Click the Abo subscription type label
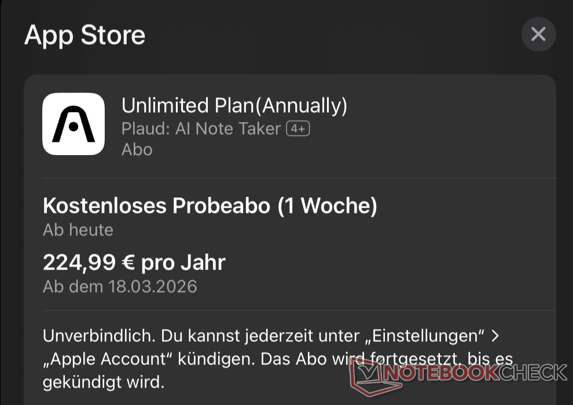The height and width of the screenshot is (405, 573). click(137, 149)
